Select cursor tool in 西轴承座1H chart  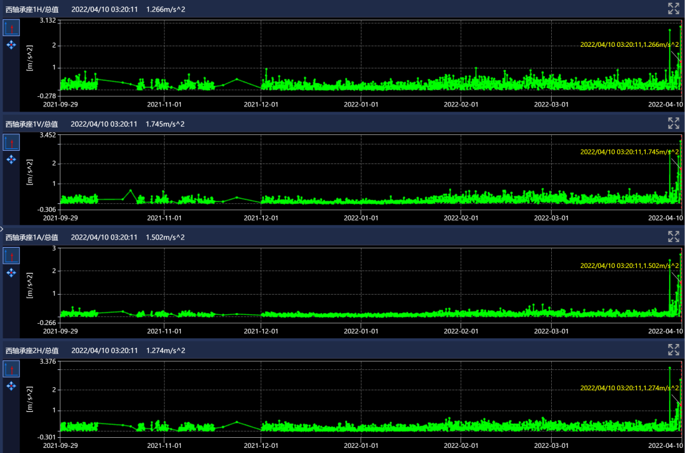tap(11, 28)
